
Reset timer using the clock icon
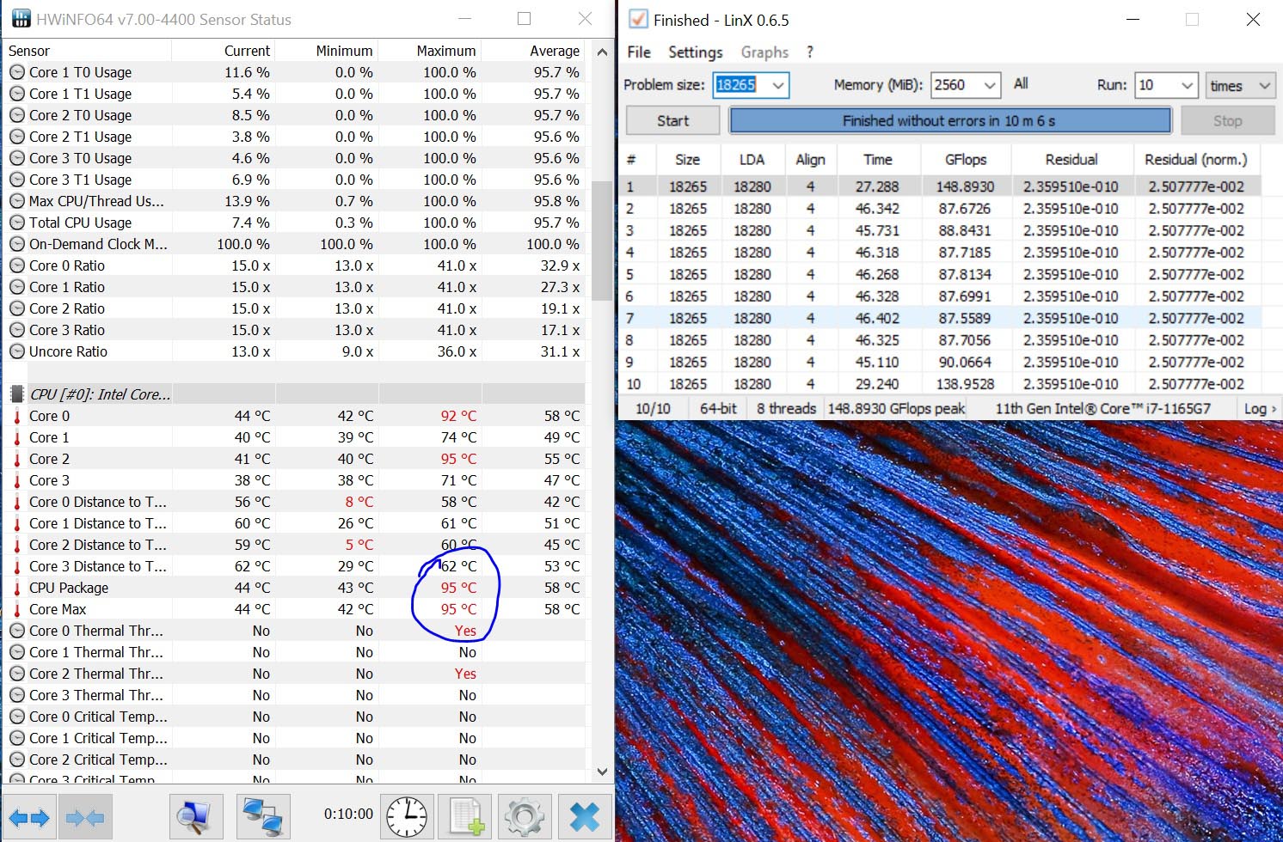407,815
